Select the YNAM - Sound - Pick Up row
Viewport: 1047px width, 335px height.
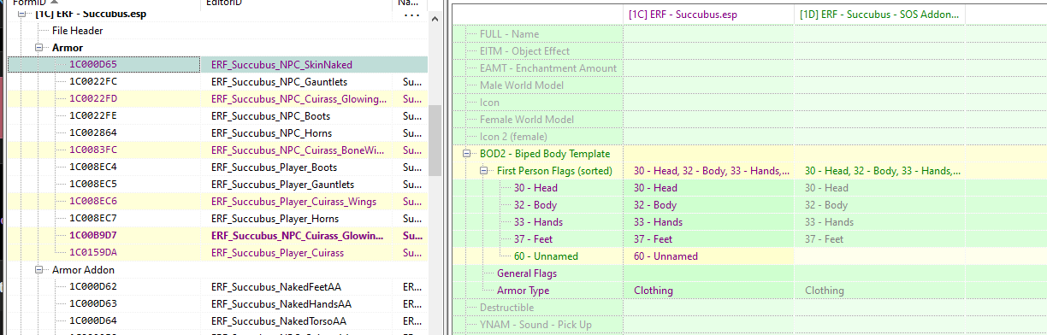(x=535, y=325)
